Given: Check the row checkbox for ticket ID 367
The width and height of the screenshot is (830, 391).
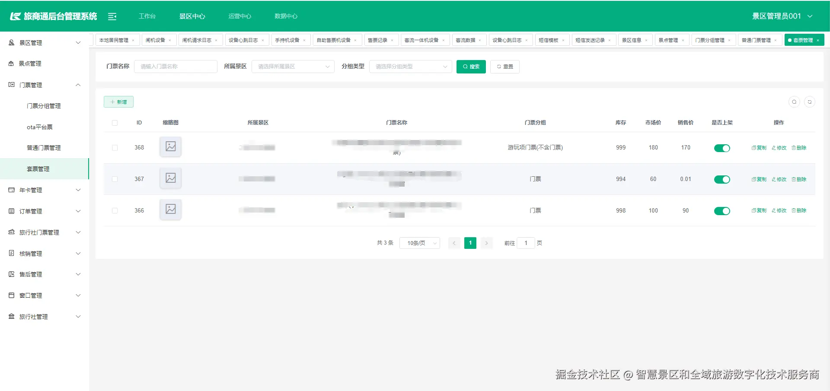Looking at the screenshot, I should click(x=115, y=179).
